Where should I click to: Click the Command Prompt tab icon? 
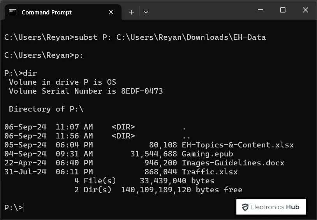point(12,12)
